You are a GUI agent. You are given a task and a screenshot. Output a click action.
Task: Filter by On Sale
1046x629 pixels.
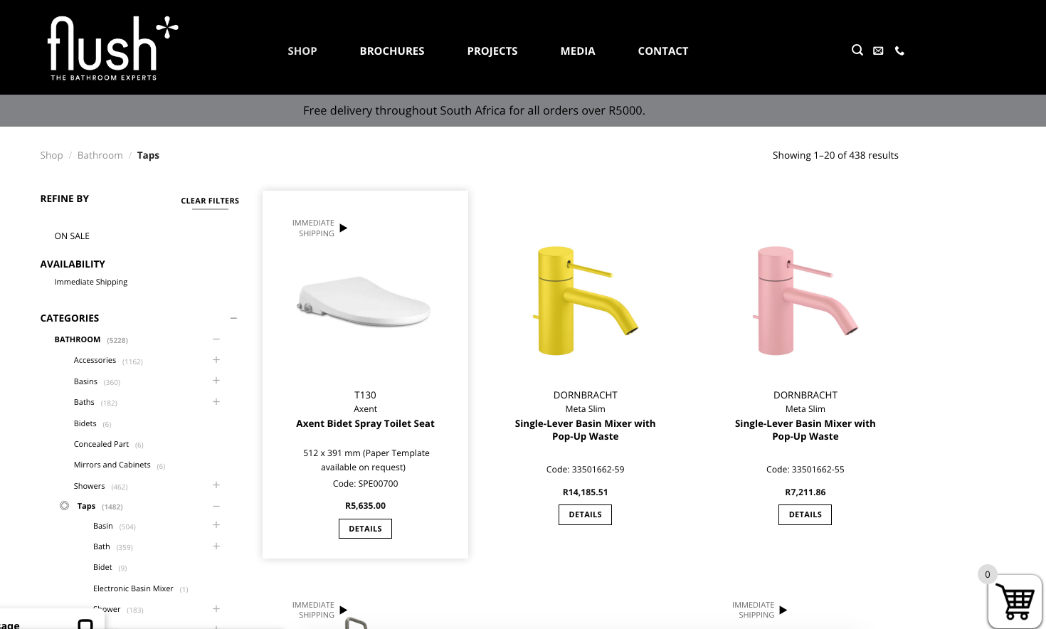pyautogui.click(x=72, y=236)
